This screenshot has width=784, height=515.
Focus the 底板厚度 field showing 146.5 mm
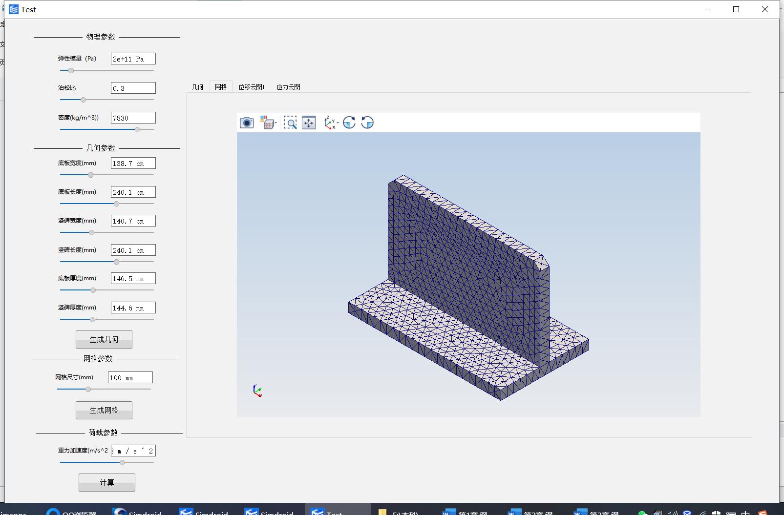133,278
